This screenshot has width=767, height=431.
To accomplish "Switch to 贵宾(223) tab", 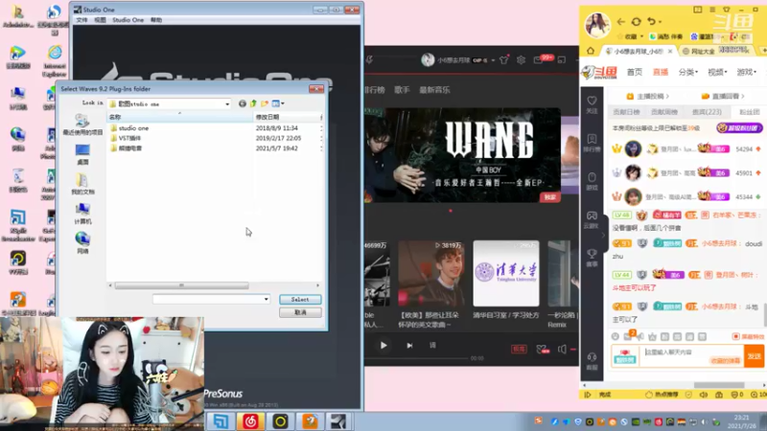I will tap(707, 112).
